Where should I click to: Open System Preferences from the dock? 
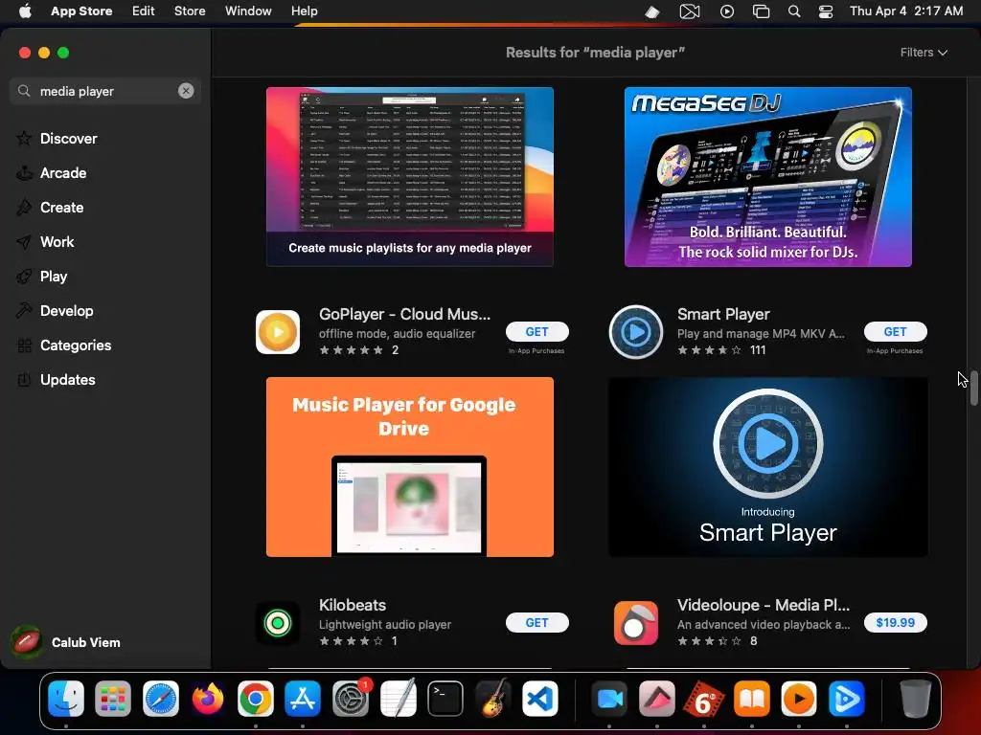point(351,699)
